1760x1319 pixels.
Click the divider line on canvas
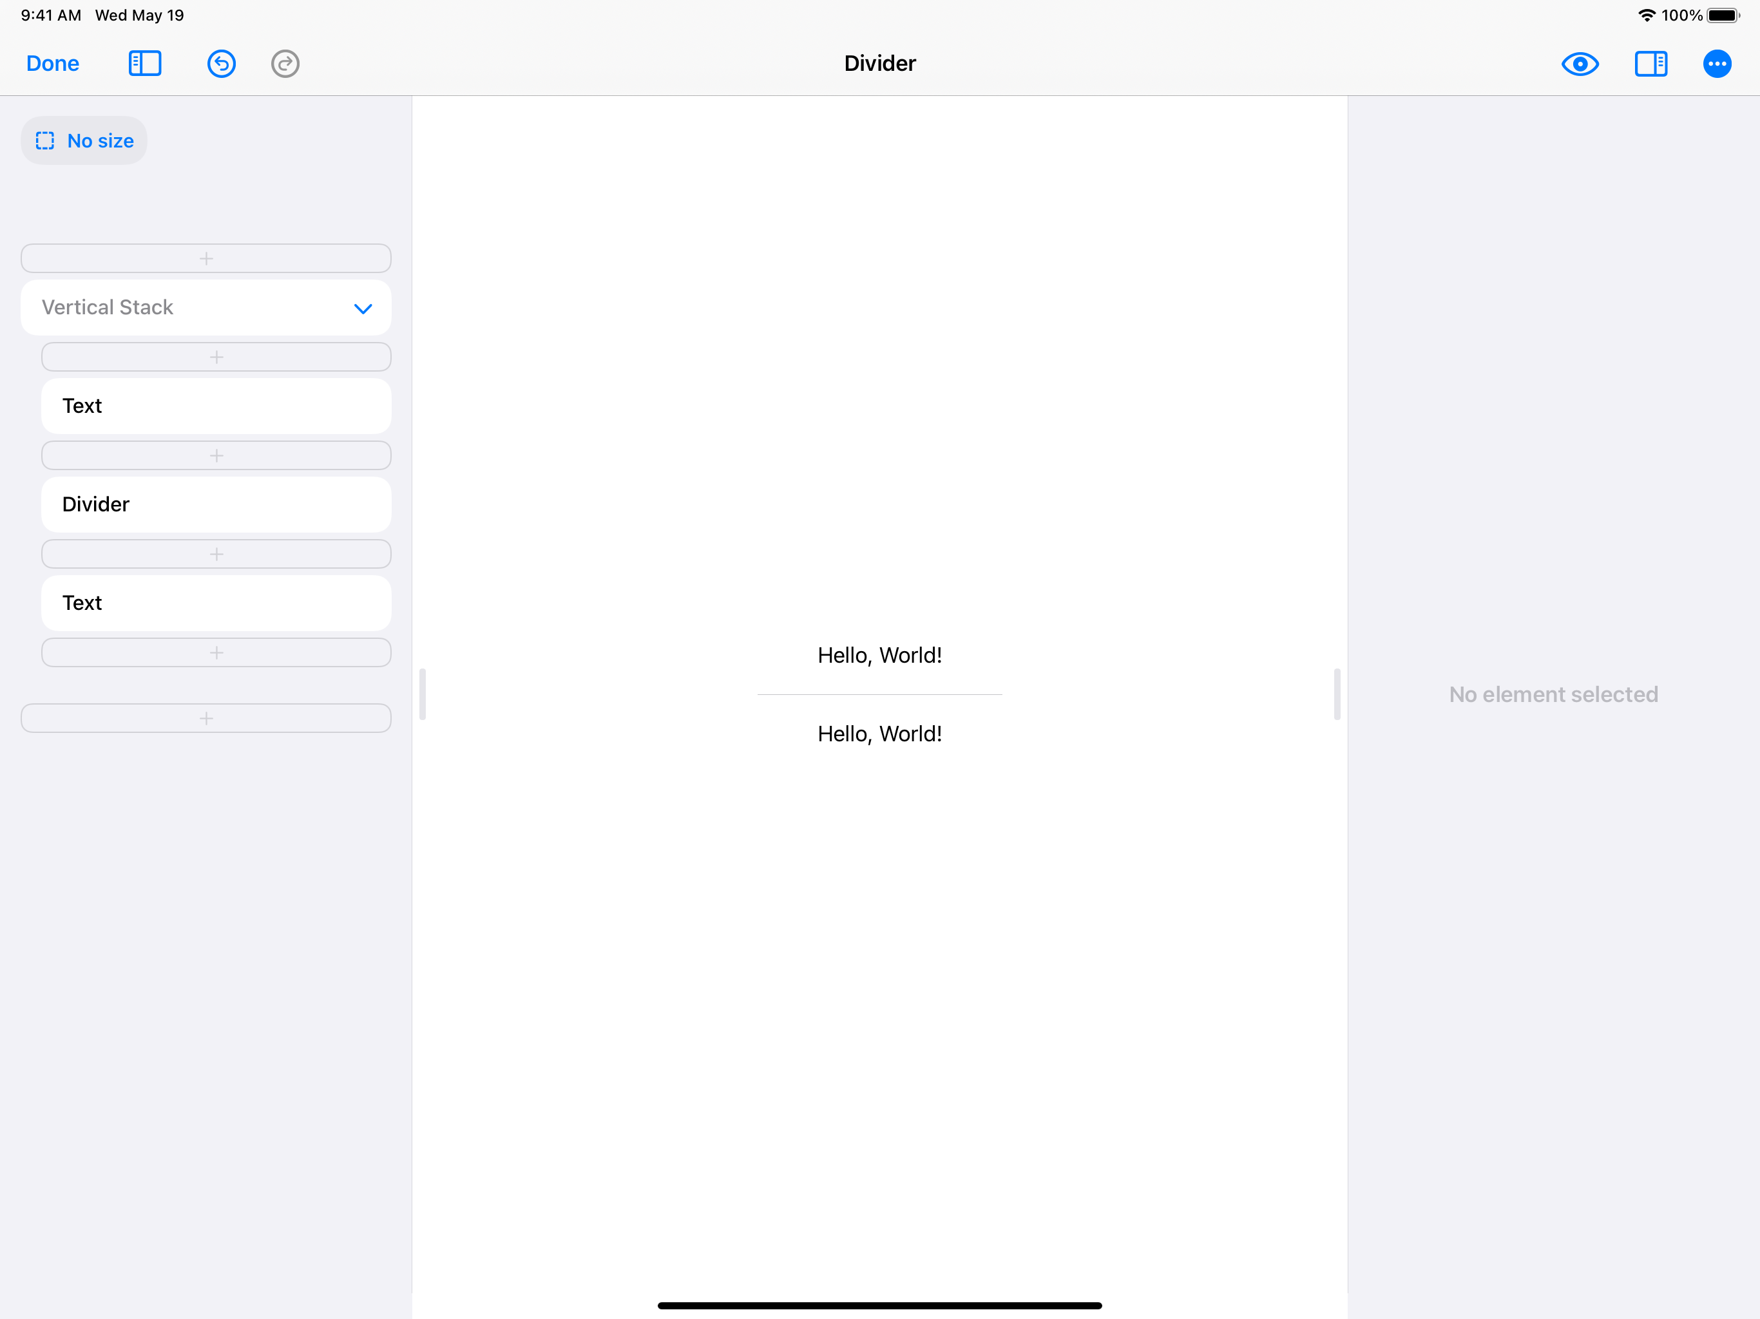point(879,694)
